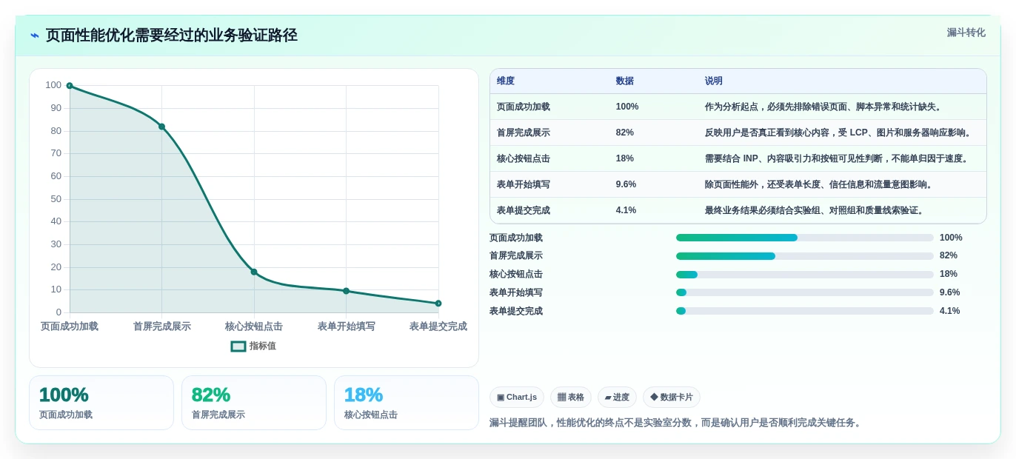Click the chart data point for 表单开始填写
1016x459 pixels.
pyautogui.click(x=346, y=291)
